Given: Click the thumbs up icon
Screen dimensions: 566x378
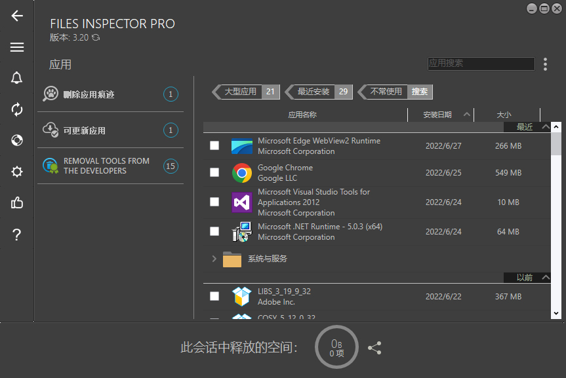Looking at the screenshot, I should (x=17, y=203).
